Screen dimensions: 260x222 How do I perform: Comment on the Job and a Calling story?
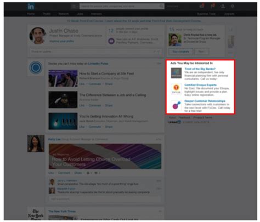[95, 105]
